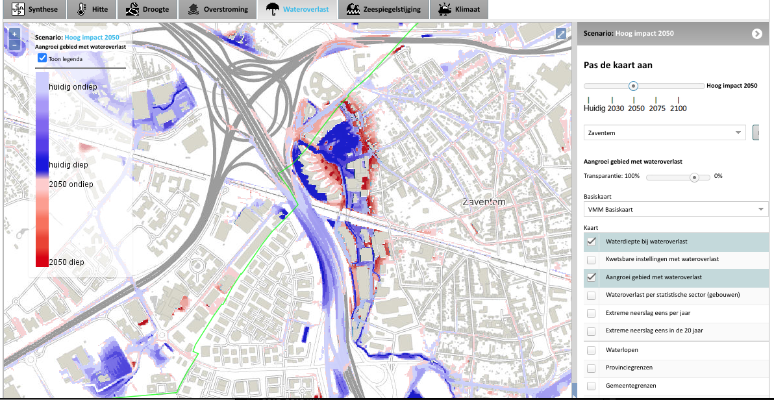Click the Hitte thermometer icon

pos(82,10)
